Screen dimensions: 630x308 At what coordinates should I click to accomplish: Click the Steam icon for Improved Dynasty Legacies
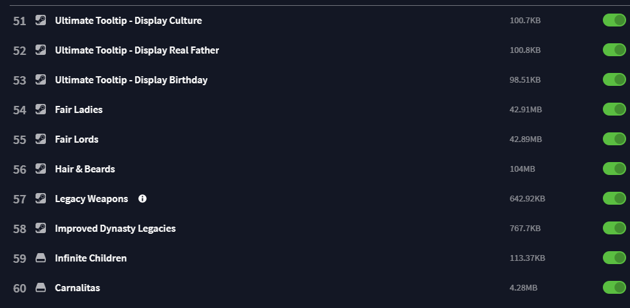point(41,228)
